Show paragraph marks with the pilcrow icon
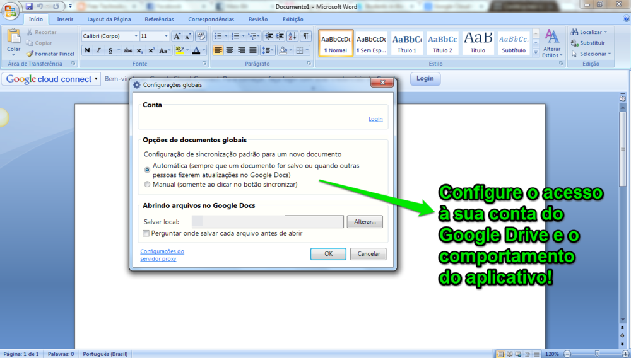Viewport: 631px width, 358px height. click(x=306, y=36)
